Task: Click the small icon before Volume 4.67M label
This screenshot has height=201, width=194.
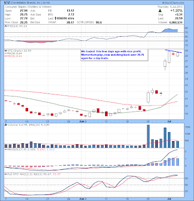Action: (x=6, y=125)
